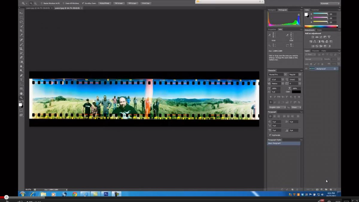The width and height of the screenshot is (359, 202).
Task: Hide the Background layer via eye icon
Action: 306,69
